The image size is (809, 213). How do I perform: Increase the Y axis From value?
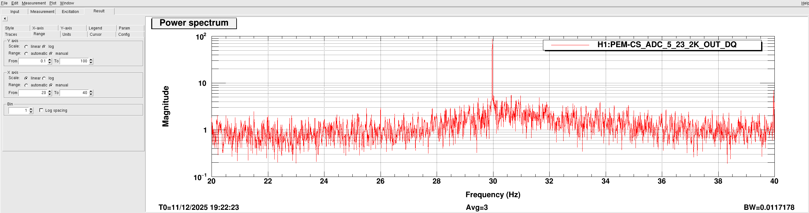[50, 60]
